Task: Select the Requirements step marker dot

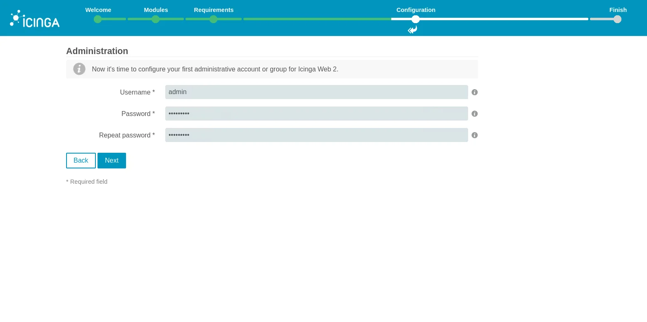Action: 213,19
